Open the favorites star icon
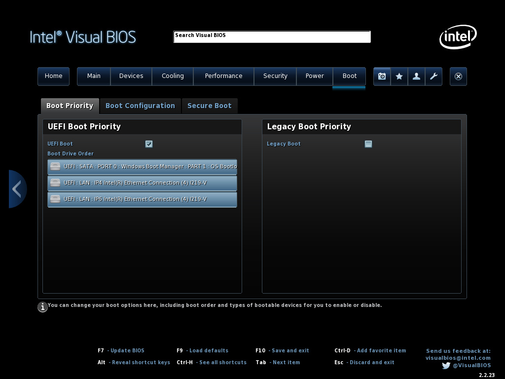 [399, 76]
